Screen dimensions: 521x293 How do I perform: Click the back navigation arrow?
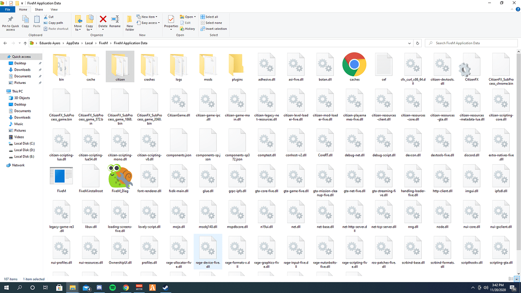click(5, 43)
